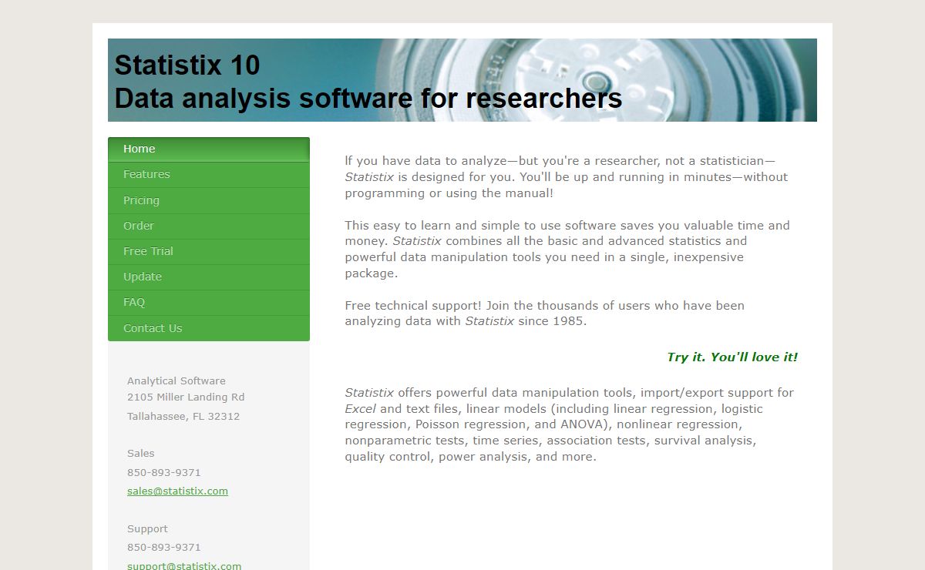
Task: Click the 'Free technical support!' paragraph
Action: 545,313
